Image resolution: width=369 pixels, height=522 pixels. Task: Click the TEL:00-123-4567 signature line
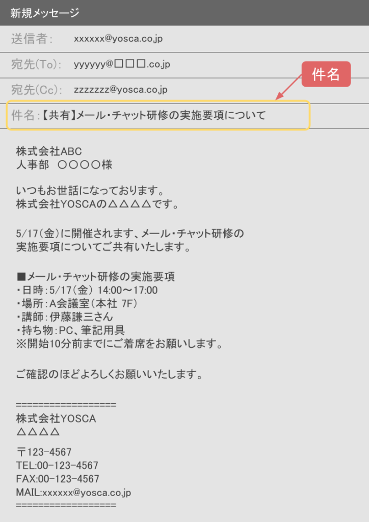57,465
